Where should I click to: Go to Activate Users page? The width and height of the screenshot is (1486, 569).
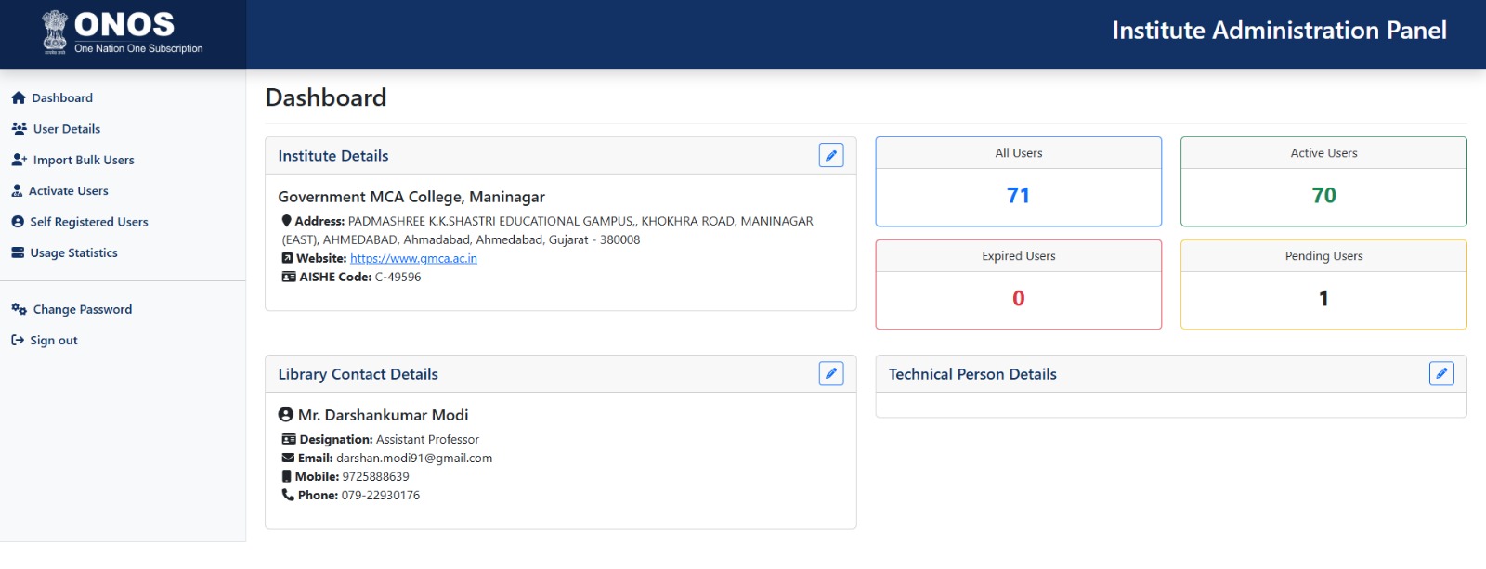click(x=68, y=191)
